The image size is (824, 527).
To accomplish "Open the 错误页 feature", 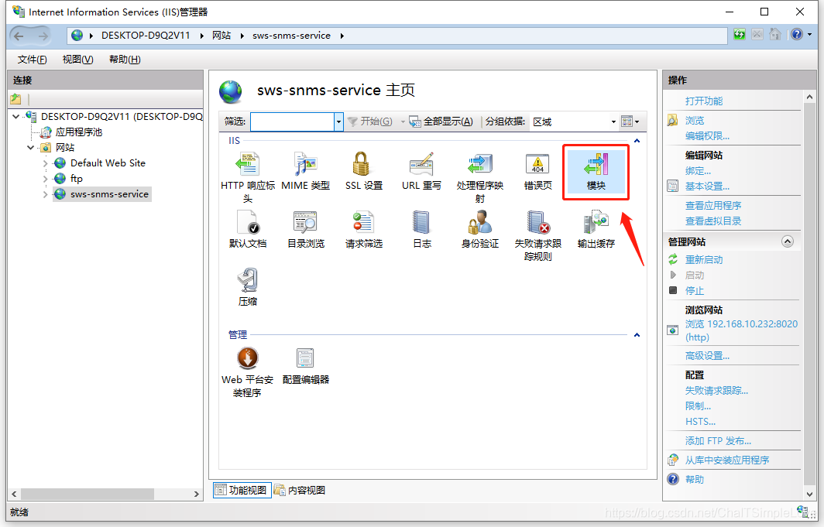I will (x=537, y=172).
